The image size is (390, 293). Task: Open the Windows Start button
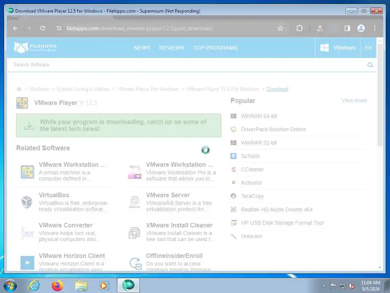[x=10, y=285]
